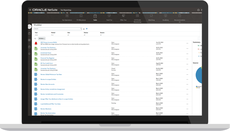230x131 pixels.
Task: Select the second clipboard sidebar icon
Action: [29, 33]
